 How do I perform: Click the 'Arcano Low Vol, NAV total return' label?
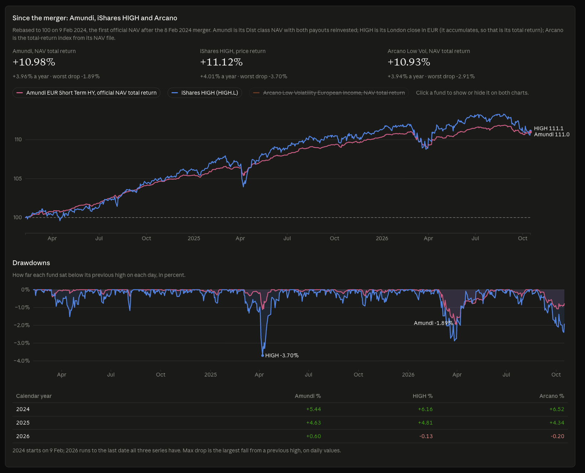(429, 51)
